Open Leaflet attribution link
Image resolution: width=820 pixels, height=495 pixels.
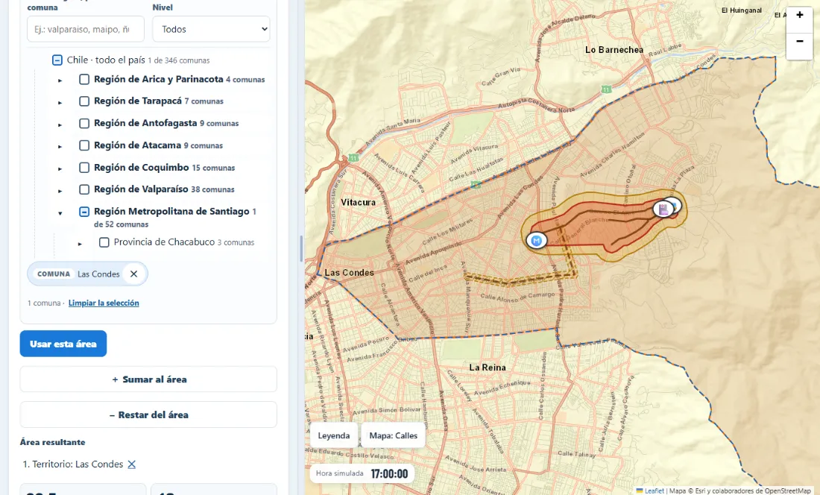[x=655, y=491]
